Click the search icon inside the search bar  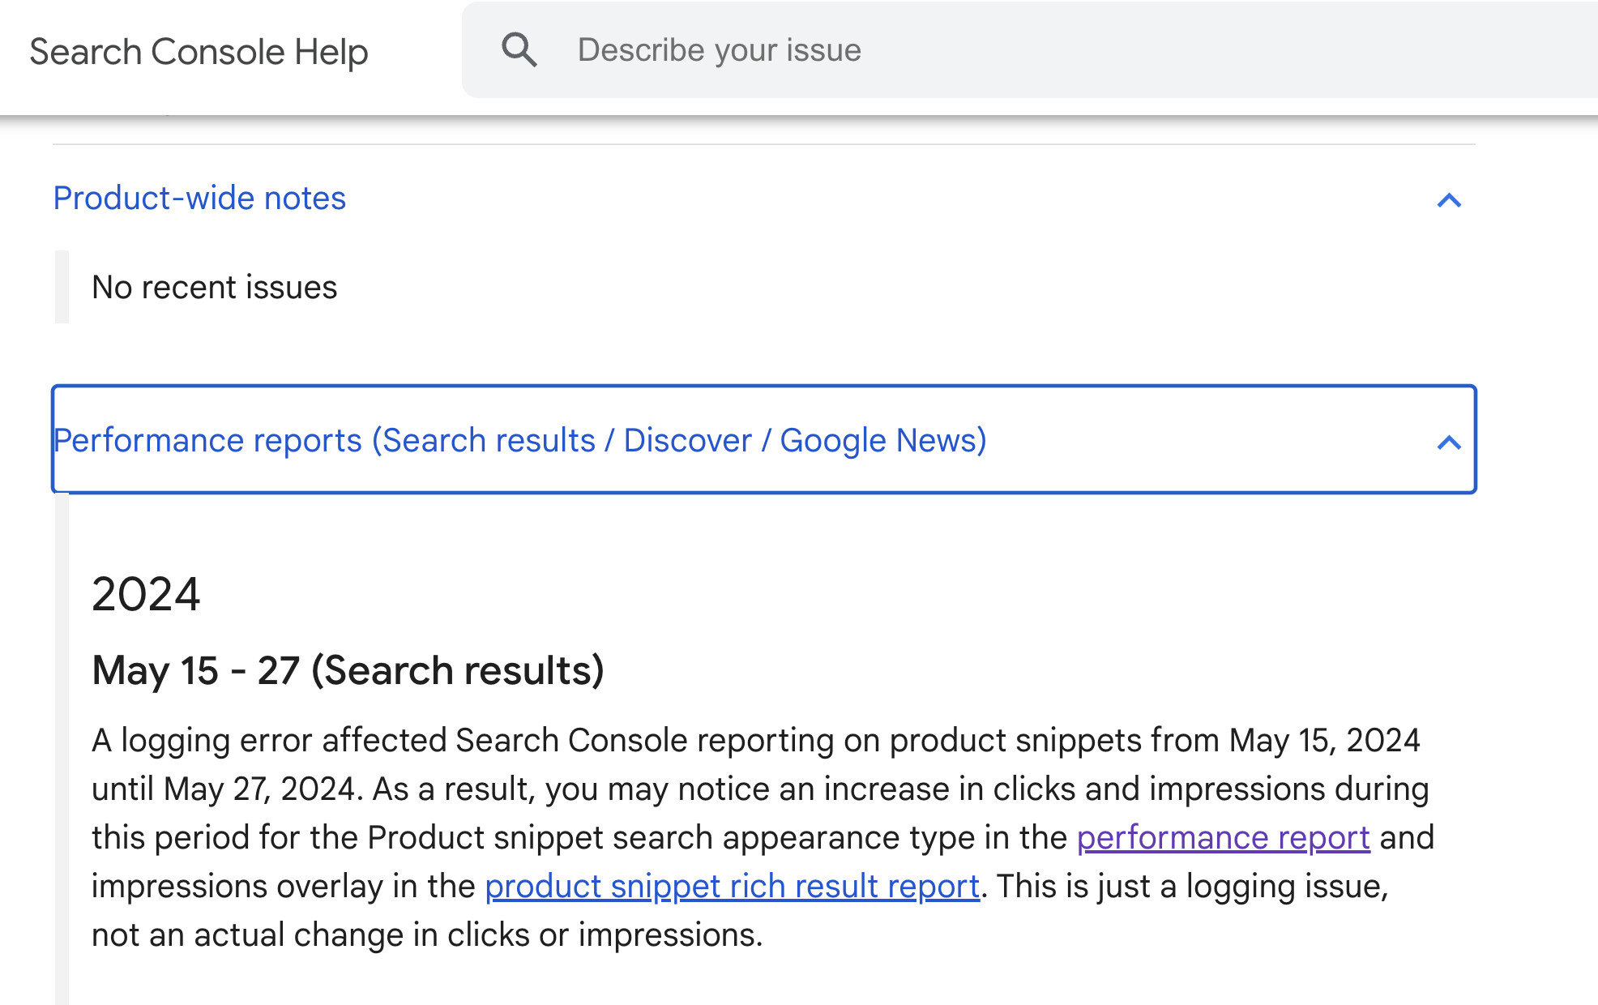click(519, 49)
